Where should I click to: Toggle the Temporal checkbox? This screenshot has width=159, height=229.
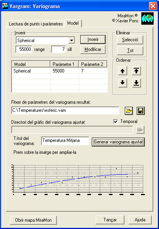point(116,121)
